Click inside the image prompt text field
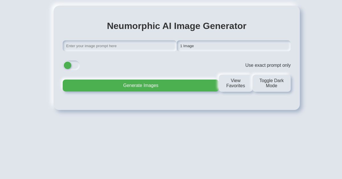This screenshot has height=179, width=342. (x=120, y=46)
